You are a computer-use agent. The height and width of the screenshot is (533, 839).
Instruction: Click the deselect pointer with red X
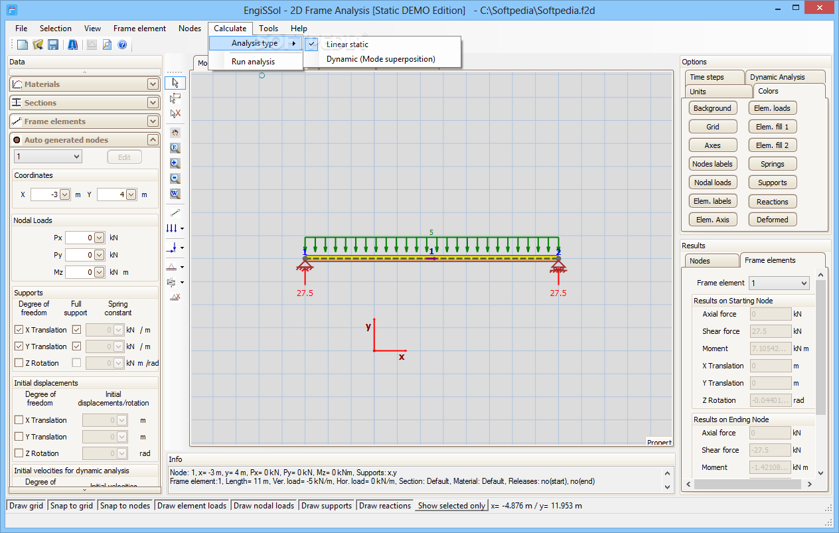(x=175, y=114)
